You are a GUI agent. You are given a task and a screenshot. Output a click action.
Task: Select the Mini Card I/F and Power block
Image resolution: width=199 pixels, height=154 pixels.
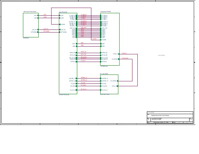point(31,25)
